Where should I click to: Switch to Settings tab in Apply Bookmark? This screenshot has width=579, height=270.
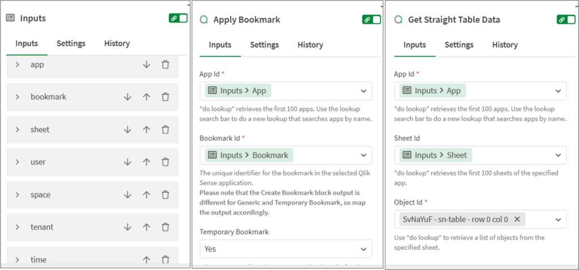[x=265, y=45]
